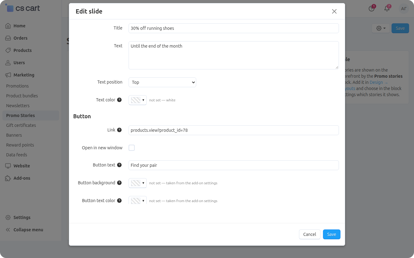
Task: Open the help circle icon with badge
Action: (x=372, y=9)
